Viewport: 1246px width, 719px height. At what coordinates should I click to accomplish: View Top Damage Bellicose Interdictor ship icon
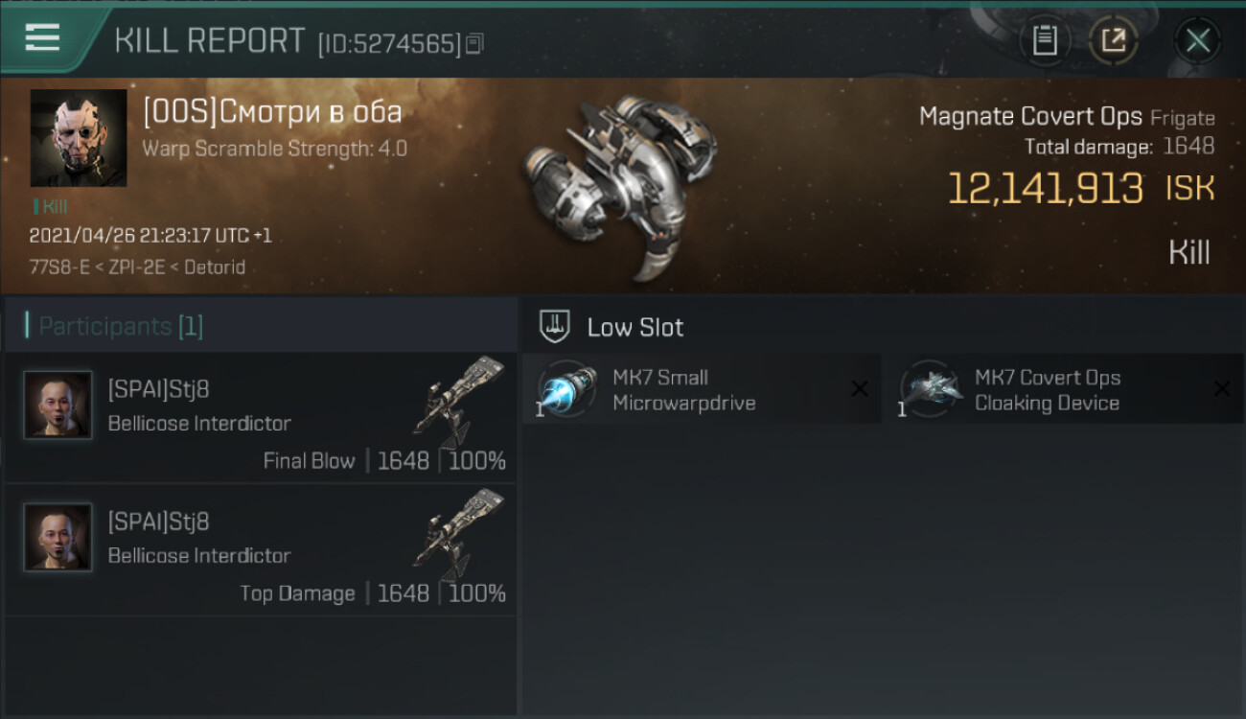click(x=460, y=533)
